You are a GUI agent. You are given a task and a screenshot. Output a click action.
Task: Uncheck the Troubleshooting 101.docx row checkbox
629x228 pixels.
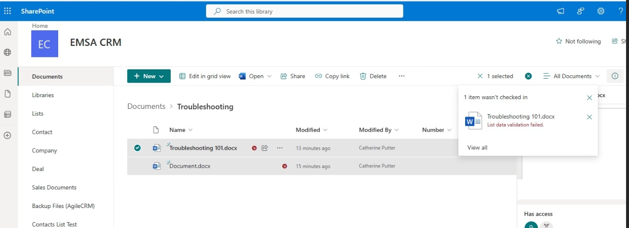137,148
